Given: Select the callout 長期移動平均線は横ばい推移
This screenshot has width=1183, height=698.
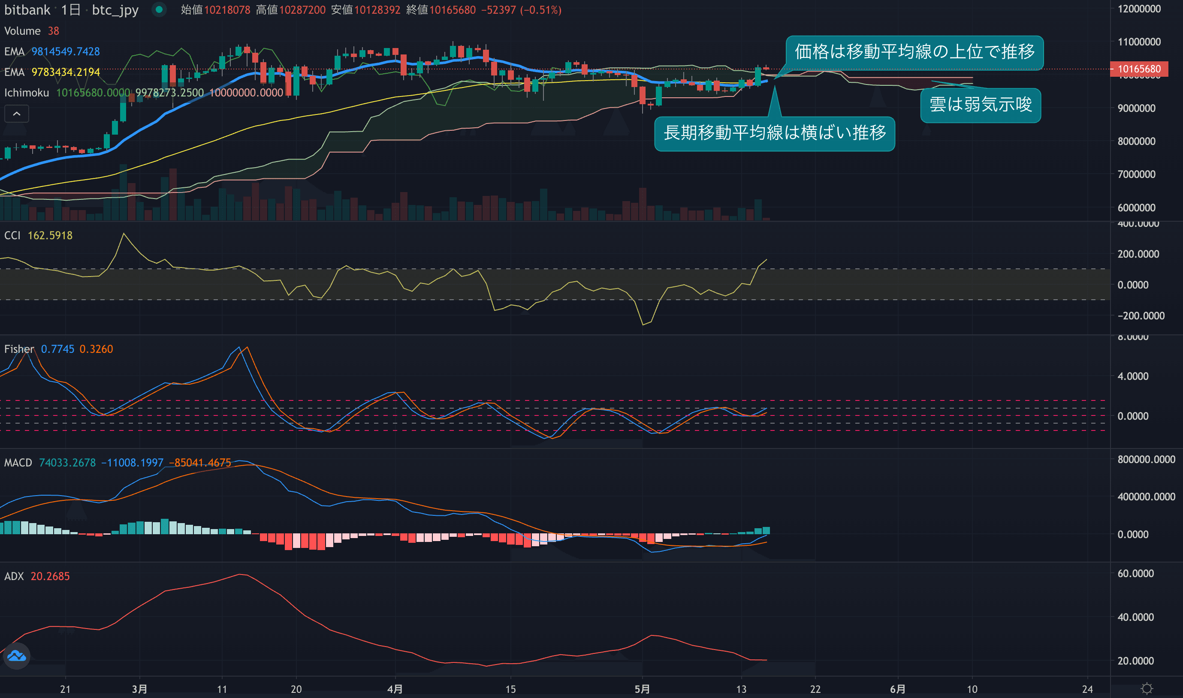Looking at the screenshot, I should pos(775,133).
